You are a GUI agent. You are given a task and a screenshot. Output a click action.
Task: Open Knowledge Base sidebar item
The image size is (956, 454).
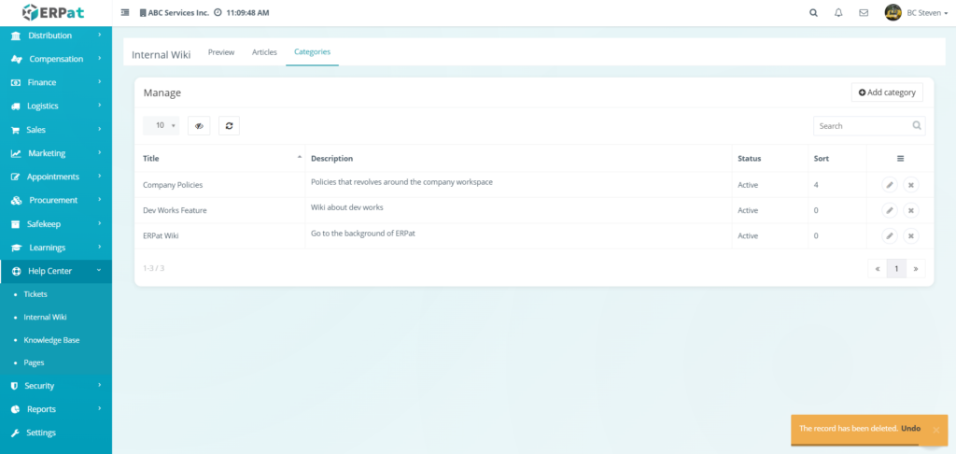(52, 340)
